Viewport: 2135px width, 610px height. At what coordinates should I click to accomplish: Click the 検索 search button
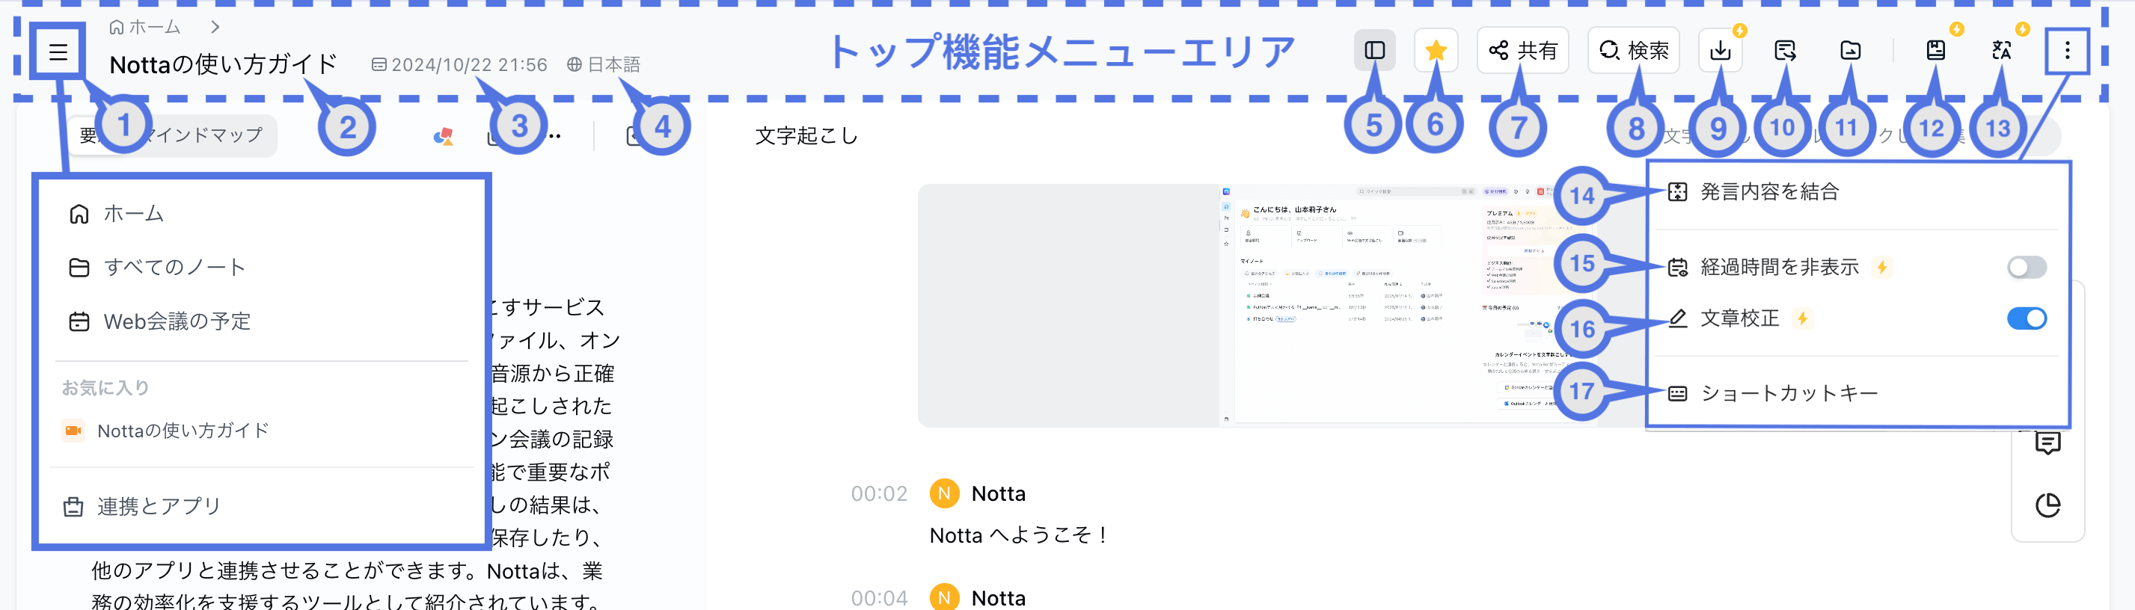coord(1634,51)
